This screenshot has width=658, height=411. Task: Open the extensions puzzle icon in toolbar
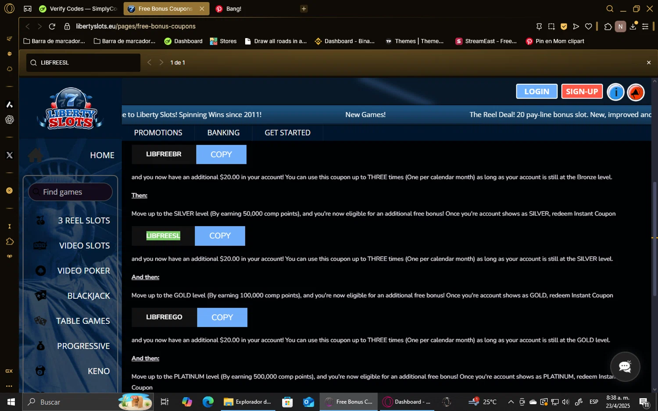coord(608,26)
